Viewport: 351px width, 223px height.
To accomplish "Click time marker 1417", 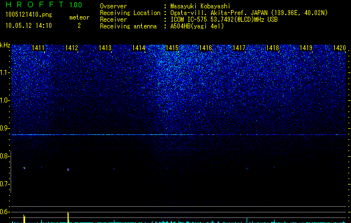I will tap(239, 48).
